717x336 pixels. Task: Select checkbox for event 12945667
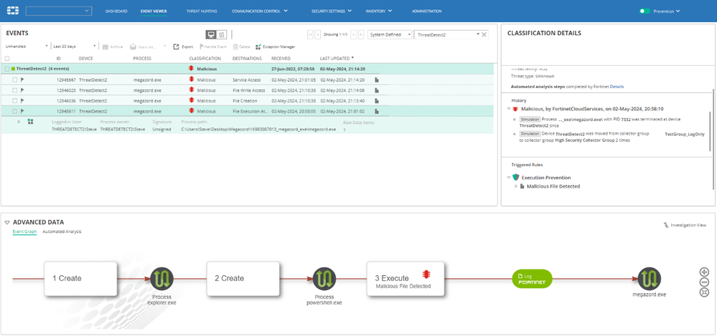click(15, 80)
